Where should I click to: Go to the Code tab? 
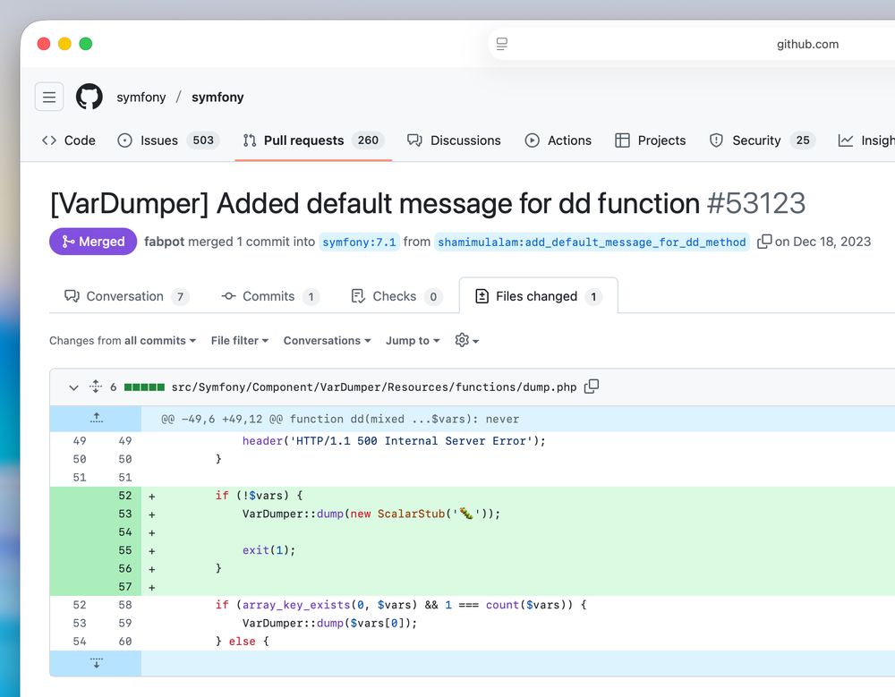click(x=69, y=140)
